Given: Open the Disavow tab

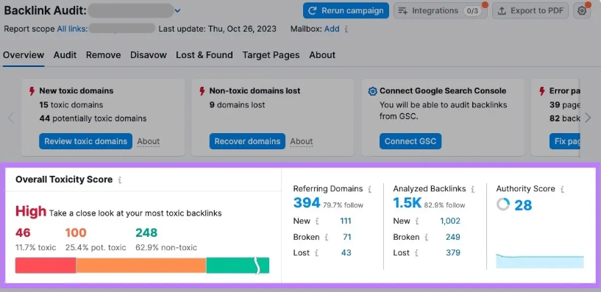Looking at the screenshot, I should coord(149,55).
